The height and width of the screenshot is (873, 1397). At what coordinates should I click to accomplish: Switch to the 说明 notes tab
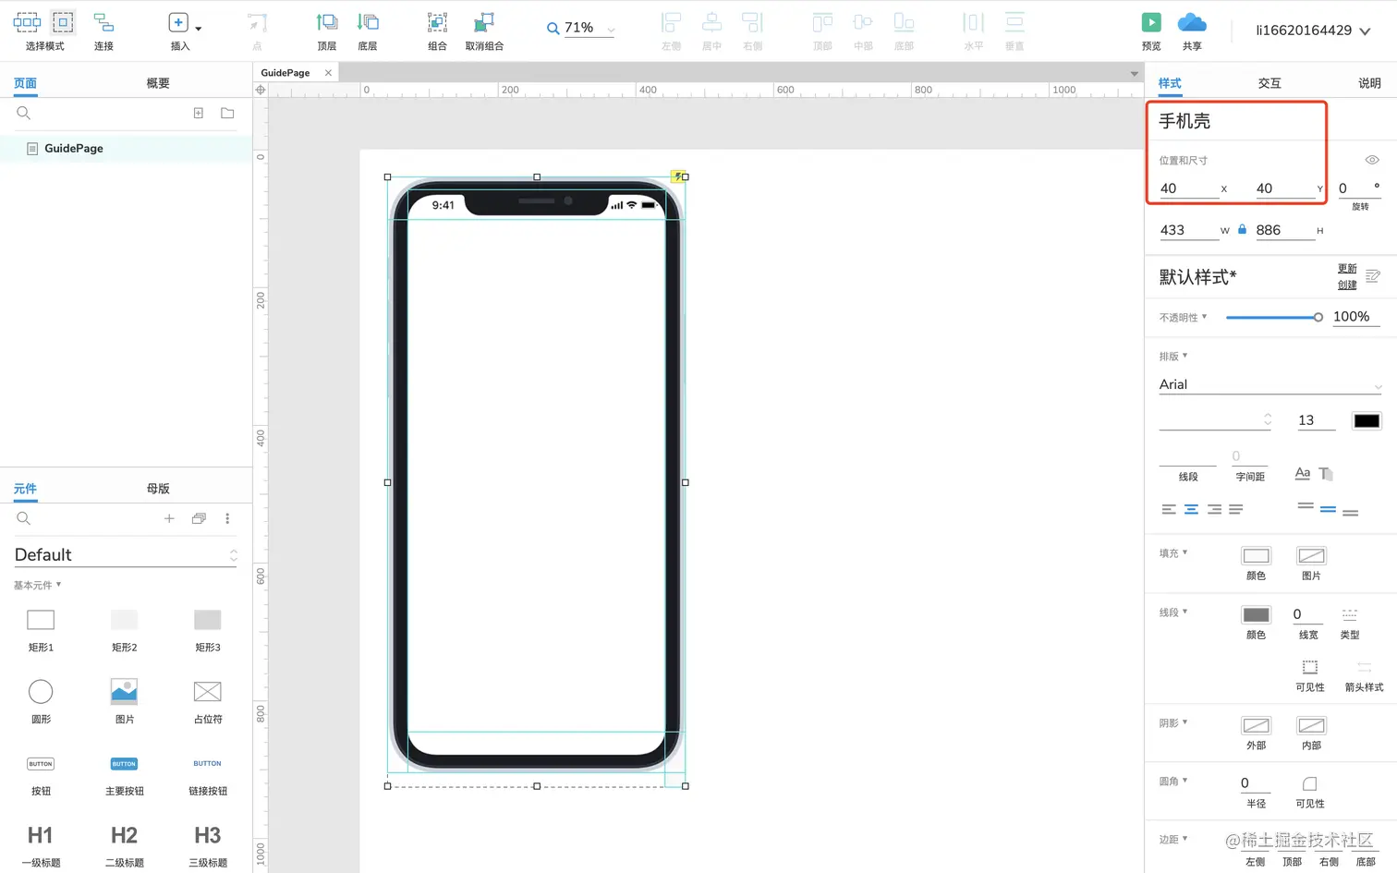coord(1369,83)
